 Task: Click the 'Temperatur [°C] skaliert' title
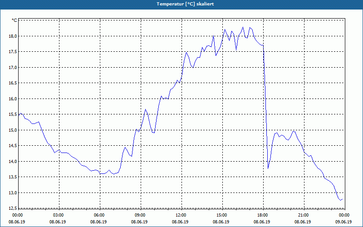pyautogui.click(x=185, y=4)
